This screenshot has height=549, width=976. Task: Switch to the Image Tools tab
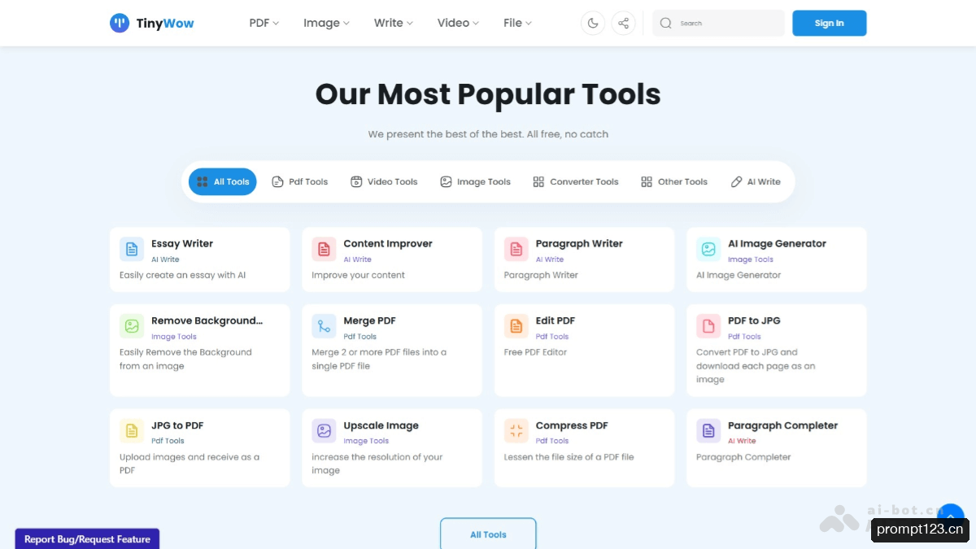(475, 181)
